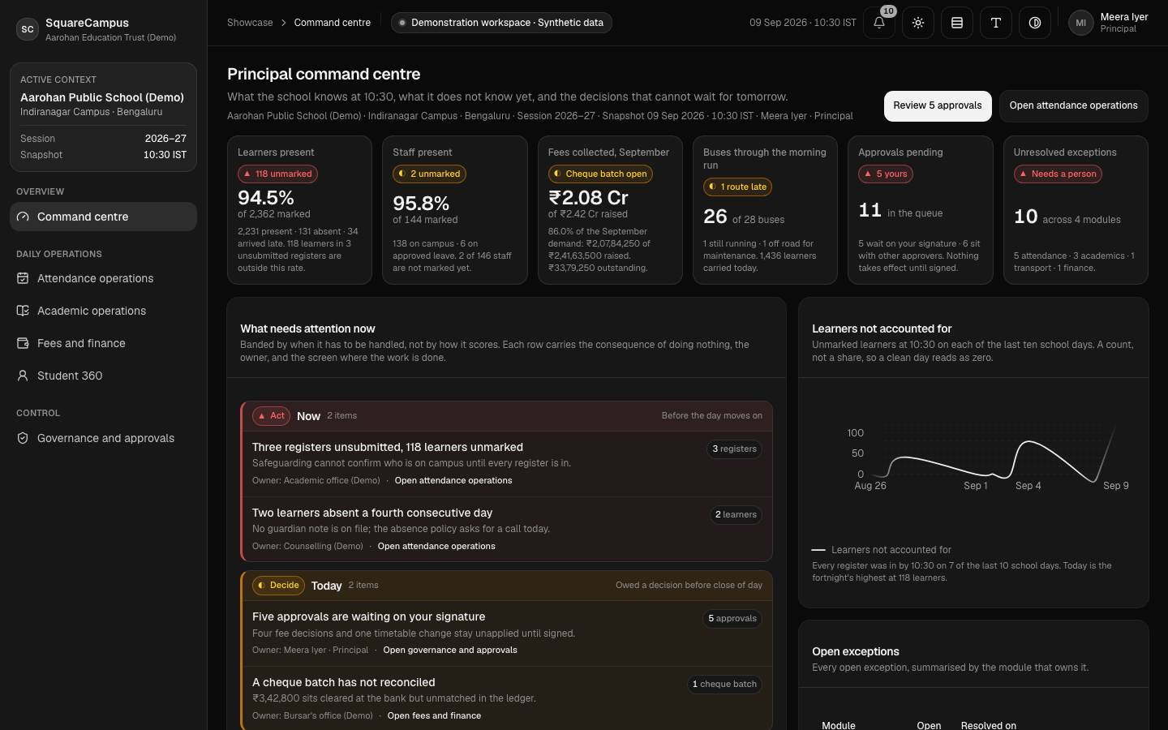
Task: Open the Student 360 person icon
Action: pos(23,376)
